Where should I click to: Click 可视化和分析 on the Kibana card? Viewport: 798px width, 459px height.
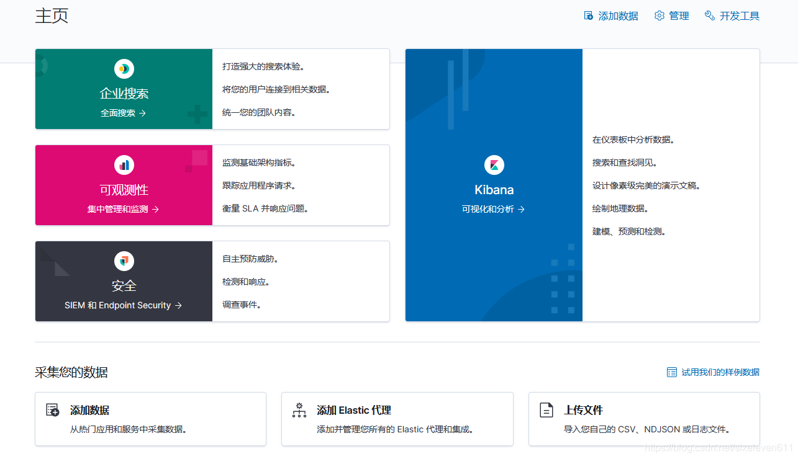click(494, 210)
